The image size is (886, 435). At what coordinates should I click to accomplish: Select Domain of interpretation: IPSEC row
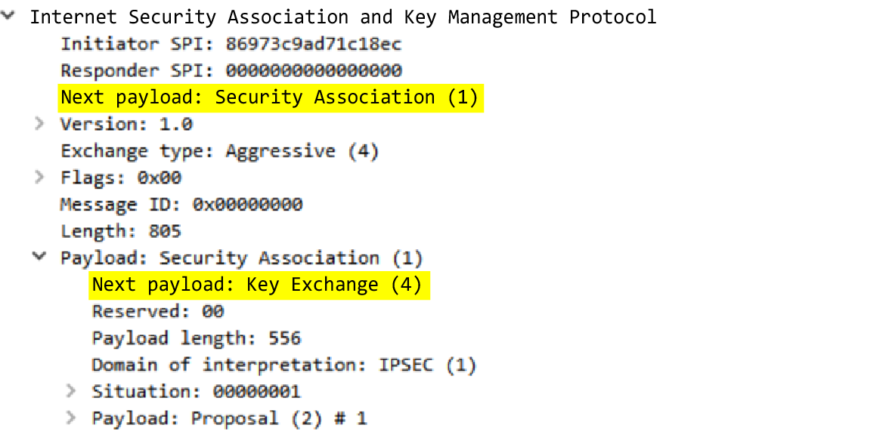pyautogui.click(x=283, y=365)
